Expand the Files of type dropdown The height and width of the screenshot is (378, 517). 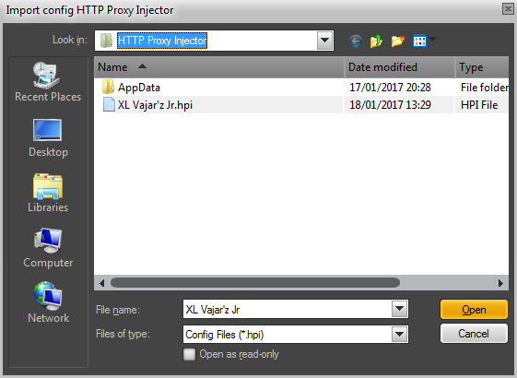(x=400, y=335)
